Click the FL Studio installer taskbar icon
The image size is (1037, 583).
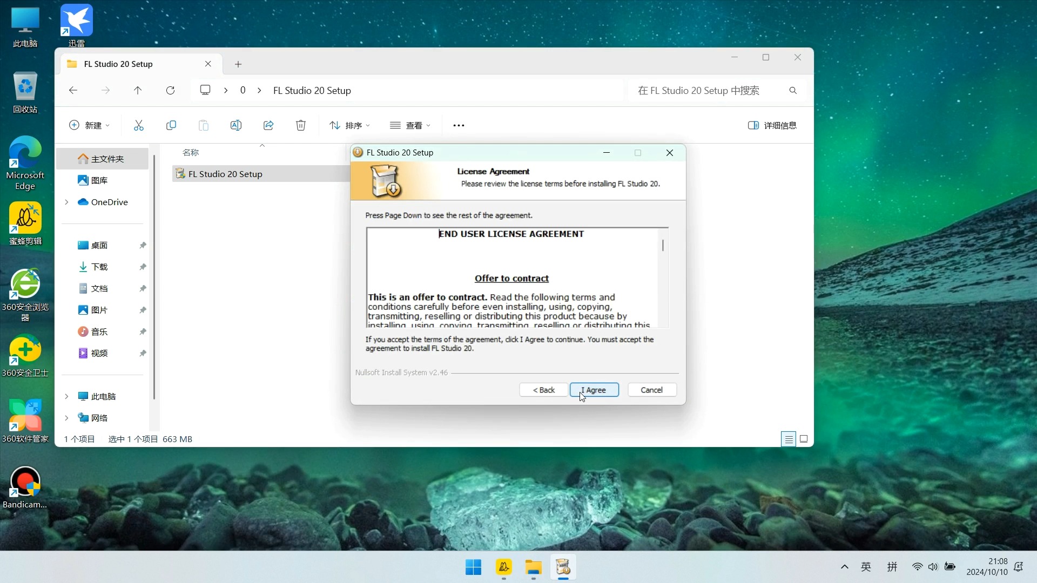(563, 567)
